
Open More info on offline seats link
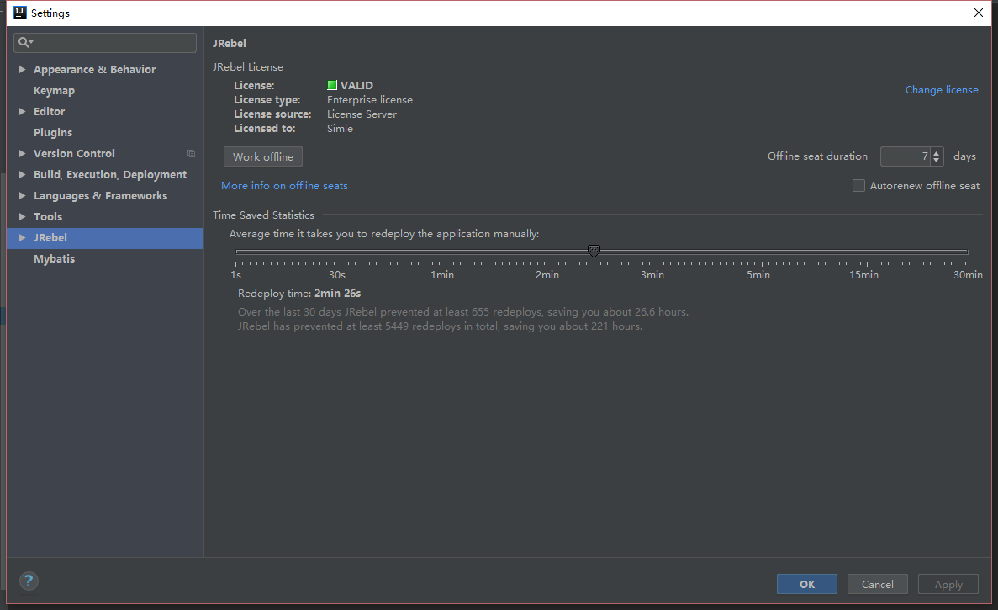tap(284, 186)
